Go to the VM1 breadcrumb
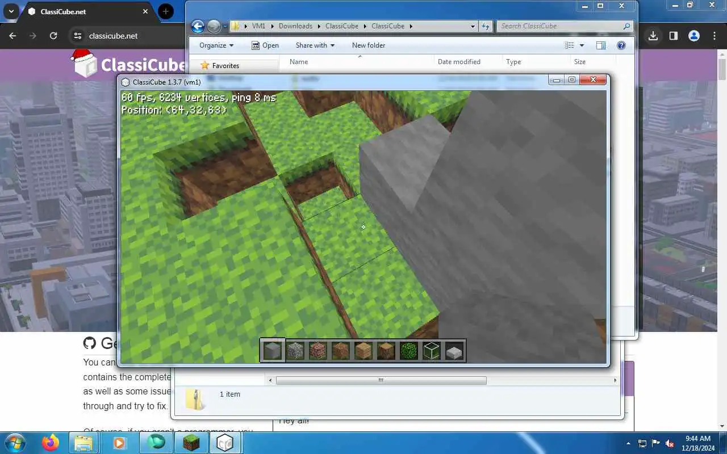The height and width of the screenshot is (454, 727). [x=258, y=26]
